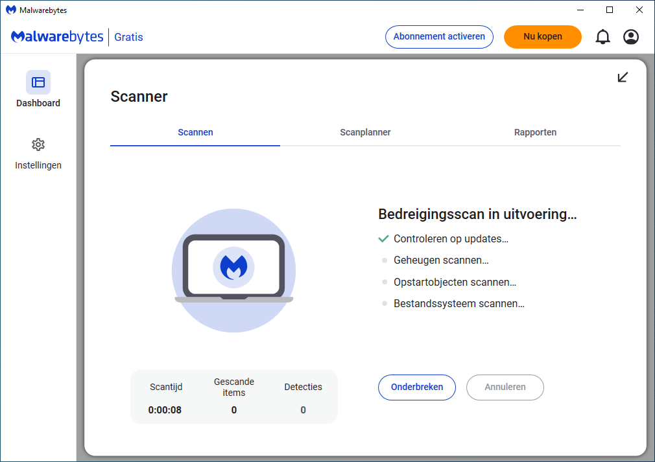The height and width of the screenshot is (462, 655).
Task: Click the Detecties label
Action: tap(304, 387)
